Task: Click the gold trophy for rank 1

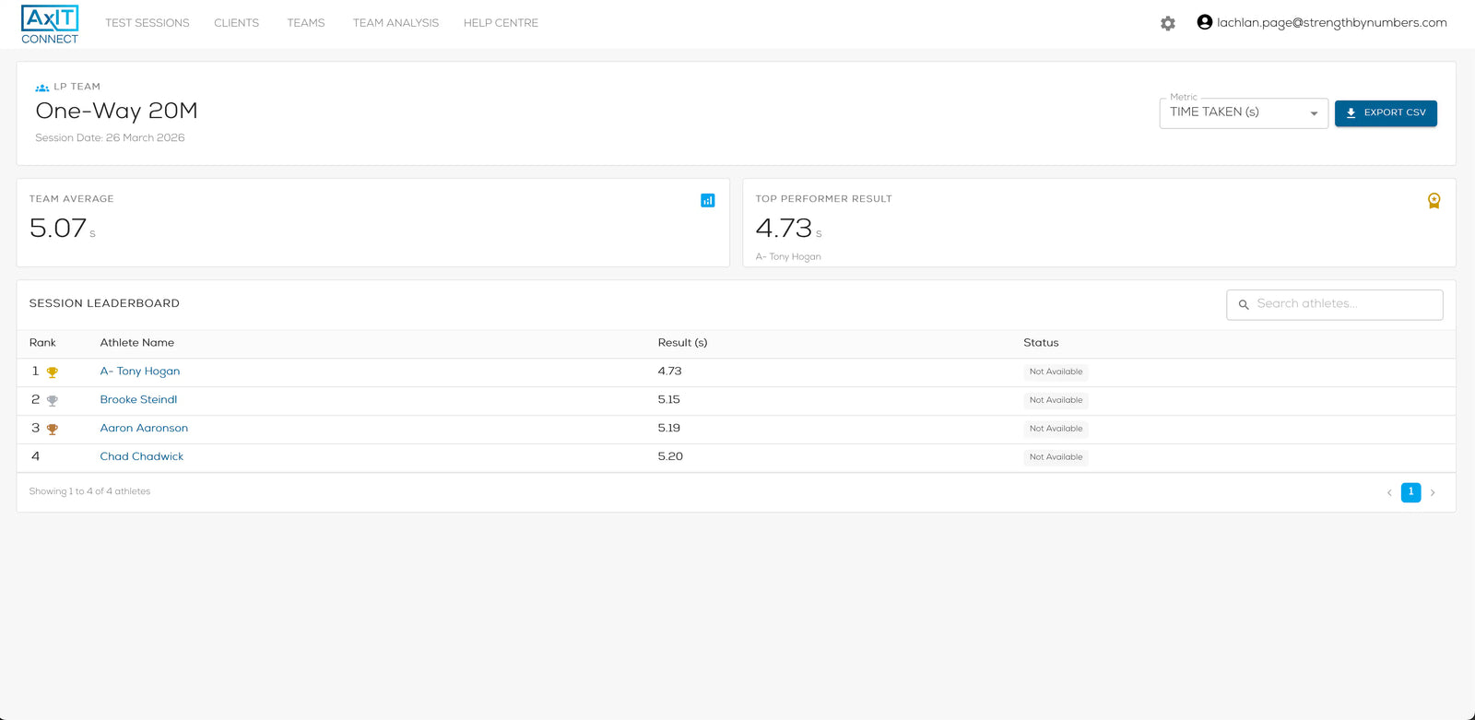Action: (53, 372)
